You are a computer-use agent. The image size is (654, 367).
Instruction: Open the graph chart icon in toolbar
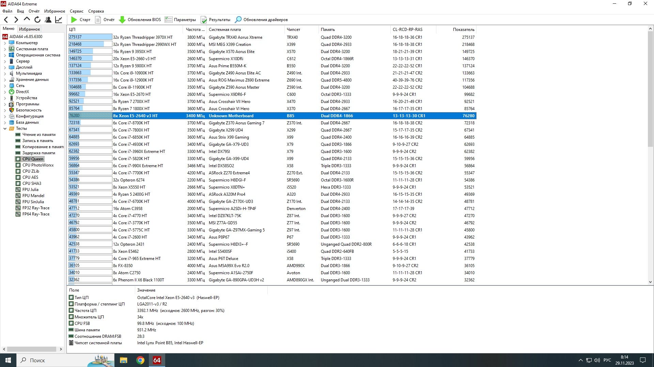(x=59, y=20)
